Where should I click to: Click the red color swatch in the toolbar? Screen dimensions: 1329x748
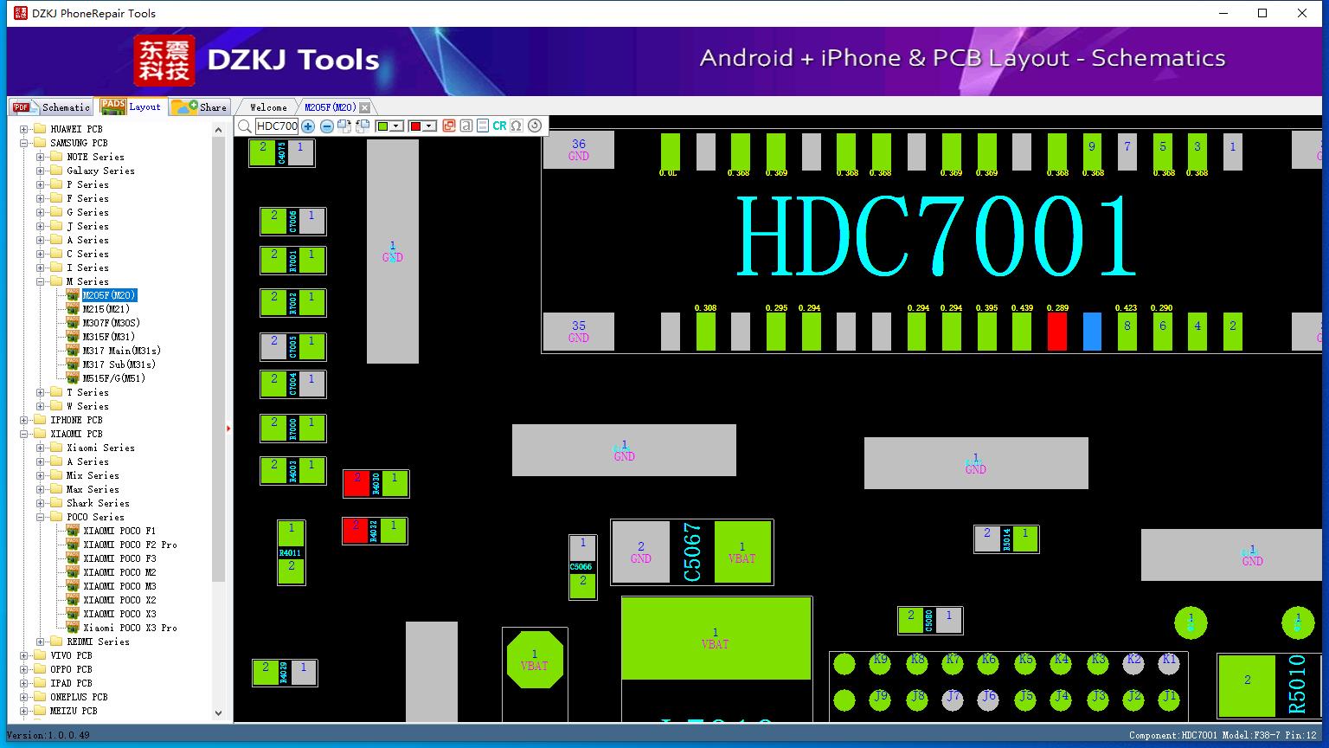coord(415,126)
